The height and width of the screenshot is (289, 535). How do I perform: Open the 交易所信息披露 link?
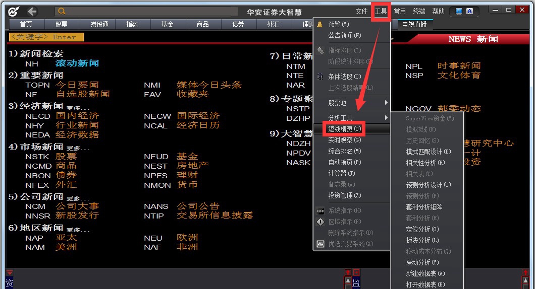coord(215,215)
